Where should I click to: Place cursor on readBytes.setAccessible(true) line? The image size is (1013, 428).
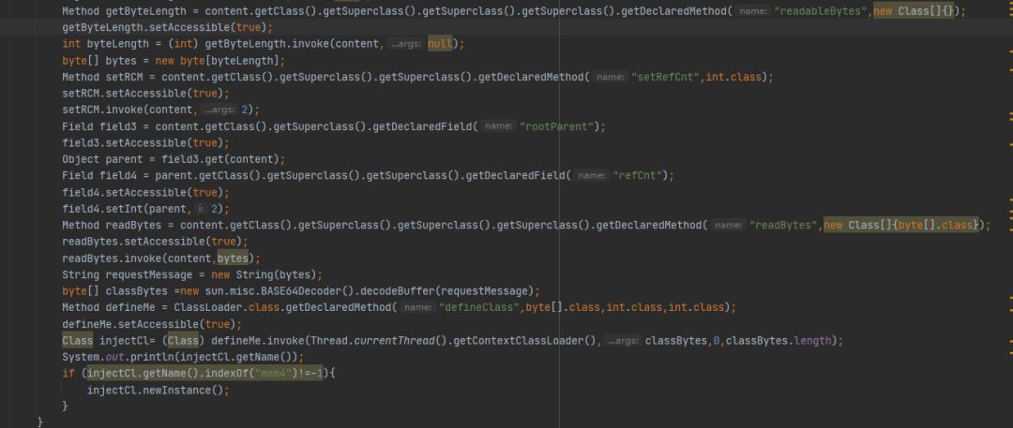click(x=155, y=242)
